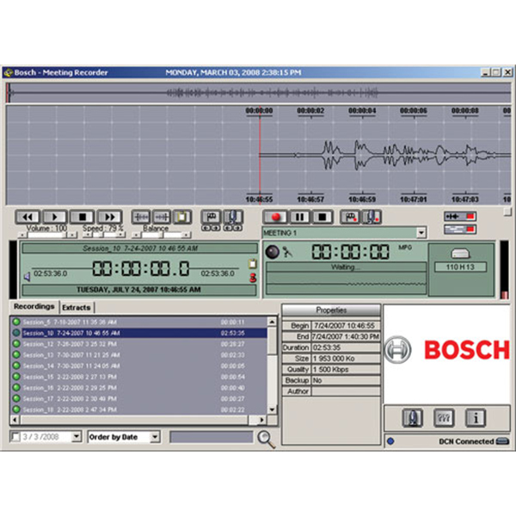Jump to next microphone marker with small arrow

pos(238,228)
